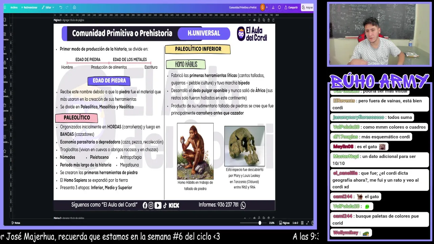This screenshot has width=434, height=244.
Task: Open the Redimensionar options
Action: coord(29,7)
